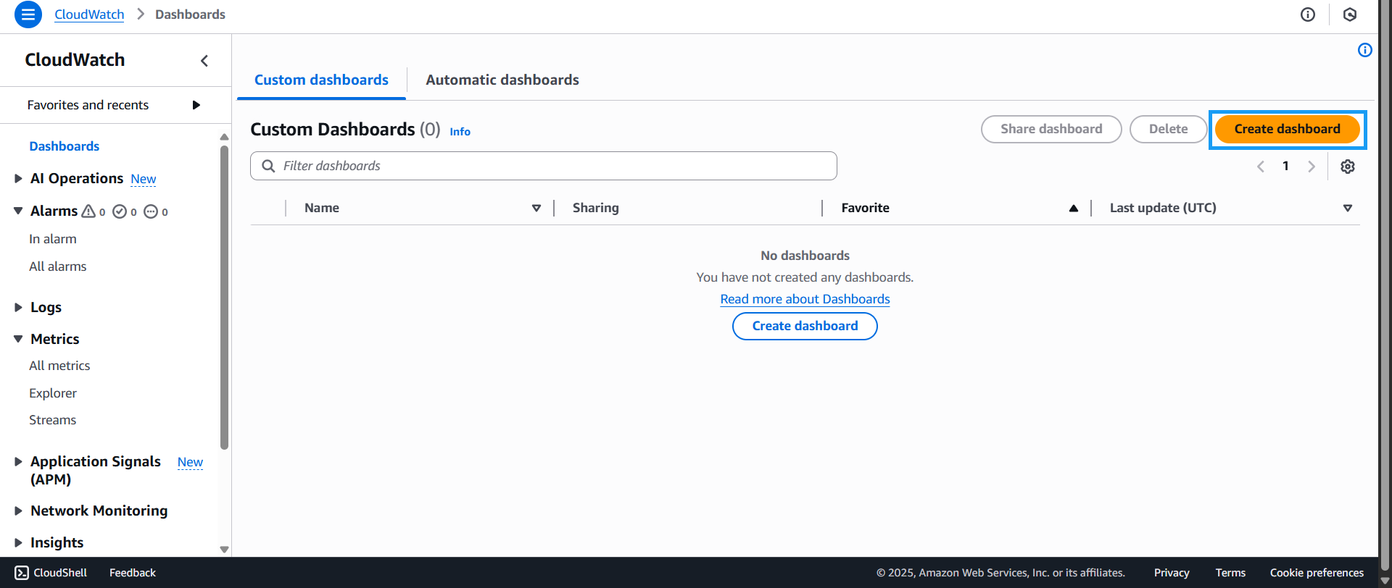The height and width of the screenshot is (588, 1392).
Task: Sort by Name column arrow
Action: (536, 209)
